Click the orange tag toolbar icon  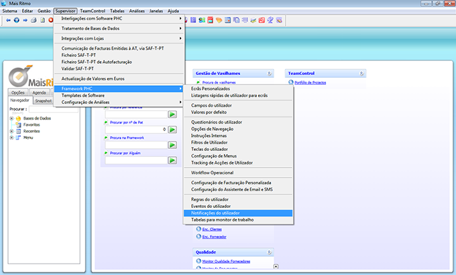pyautogui.click(x=219, y=20)
